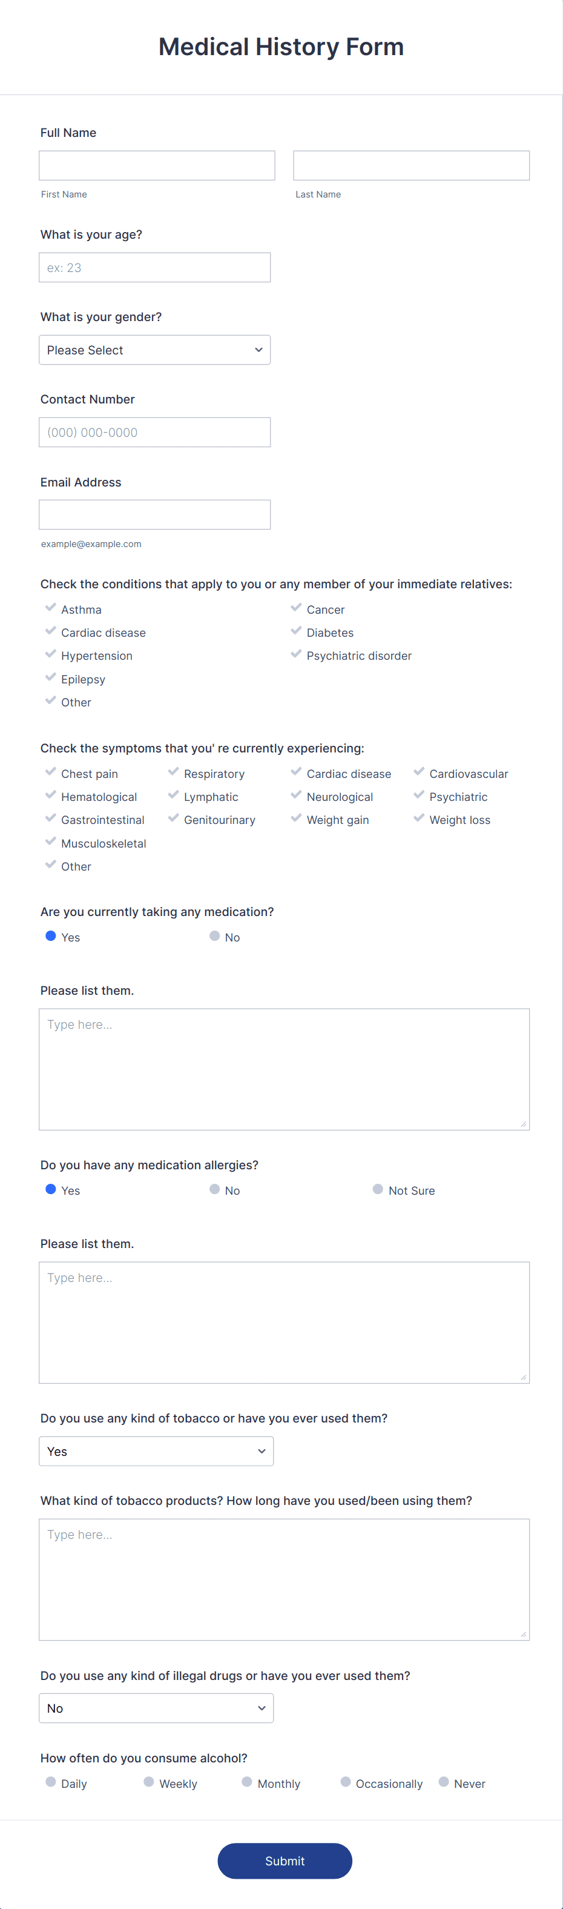Screen dimensions: 563x1909
Task: Click the Submit button
Action: click(285, 1861)
